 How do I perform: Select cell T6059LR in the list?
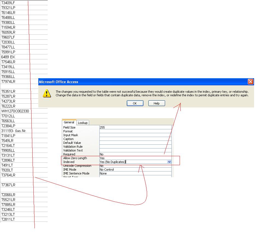[x=24, y=32]
